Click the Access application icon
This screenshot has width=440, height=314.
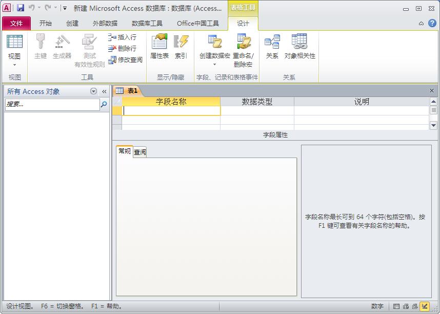[x=7, y=8]
